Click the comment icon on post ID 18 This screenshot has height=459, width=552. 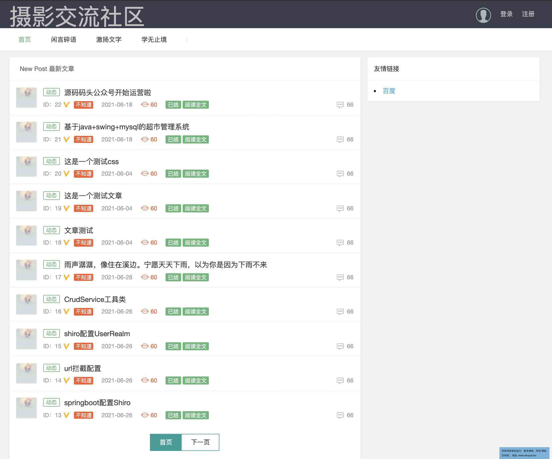coord(340,243)
